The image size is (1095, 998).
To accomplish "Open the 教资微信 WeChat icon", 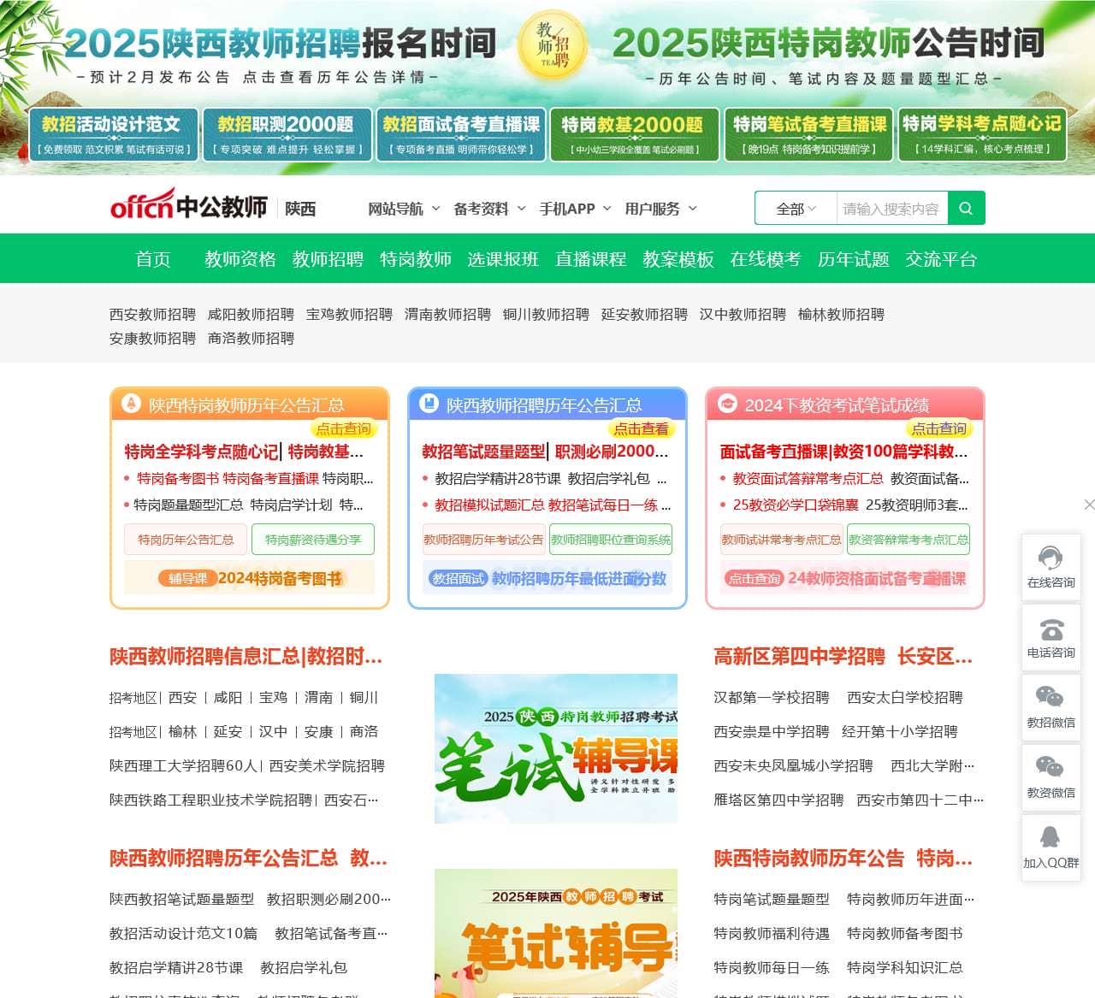I will click(1051, 767).
